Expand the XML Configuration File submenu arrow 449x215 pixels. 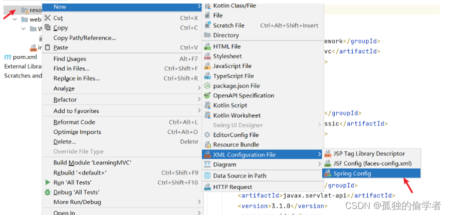[x=320, y=154]
